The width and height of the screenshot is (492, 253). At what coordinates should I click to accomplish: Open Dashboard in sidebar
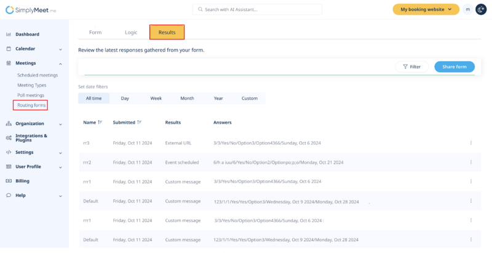(27, 34)
